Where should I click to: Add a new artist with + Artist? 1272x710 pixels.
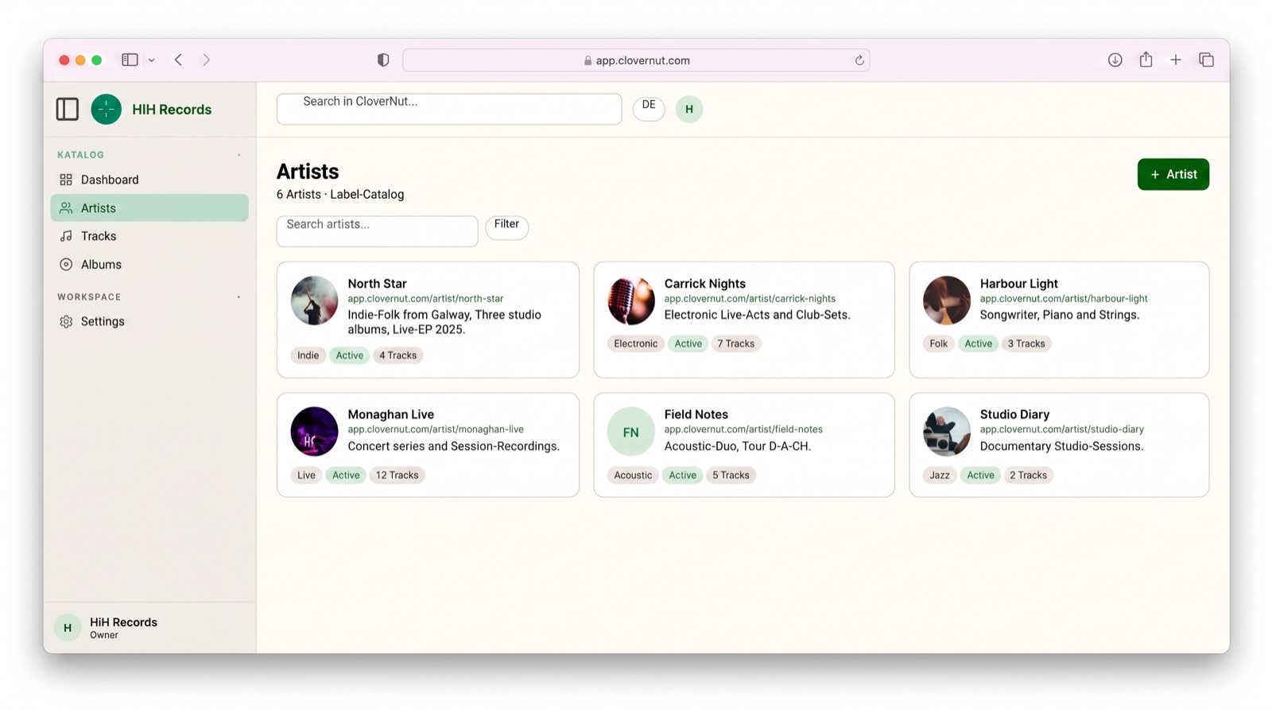(1173, 174)
